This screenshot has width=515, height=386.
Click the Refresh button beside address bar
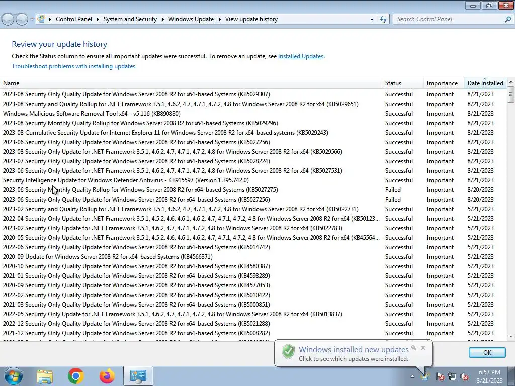(383, 20)
